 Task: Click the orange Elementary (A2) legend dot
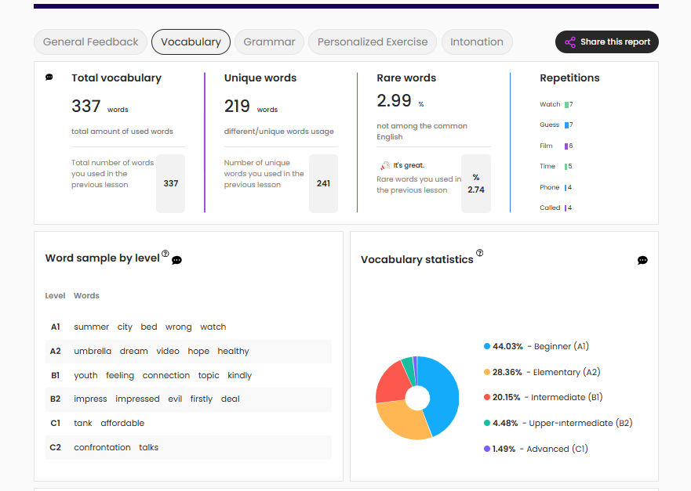[x=487, y=372]
